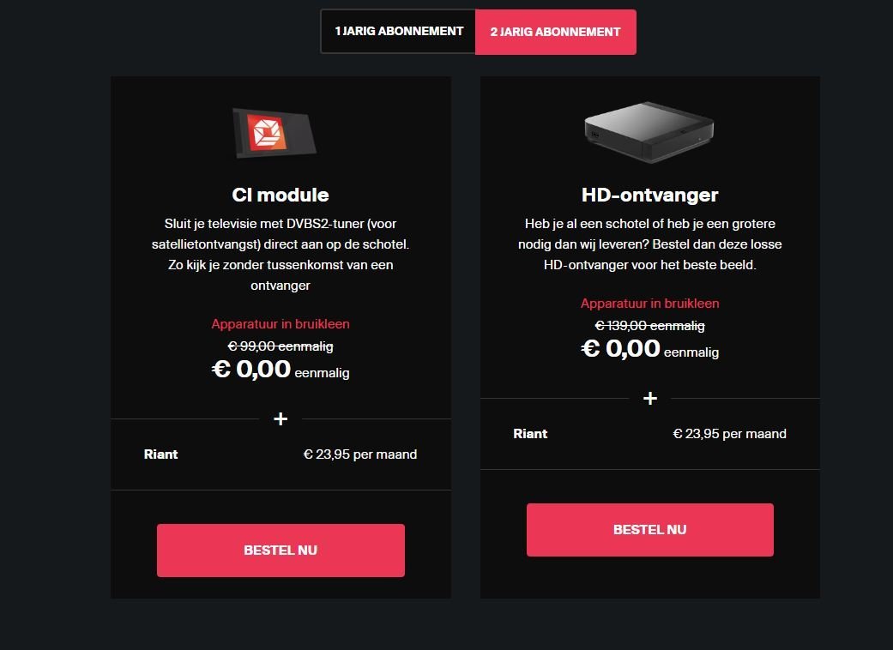Open the HD-ontvanger title
893x650 pixels.
tap(650, 195)
